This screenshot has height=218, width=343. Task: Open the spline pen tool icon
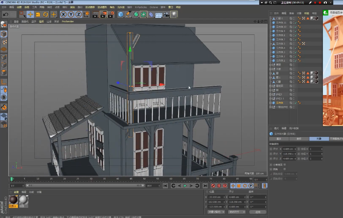128,14
